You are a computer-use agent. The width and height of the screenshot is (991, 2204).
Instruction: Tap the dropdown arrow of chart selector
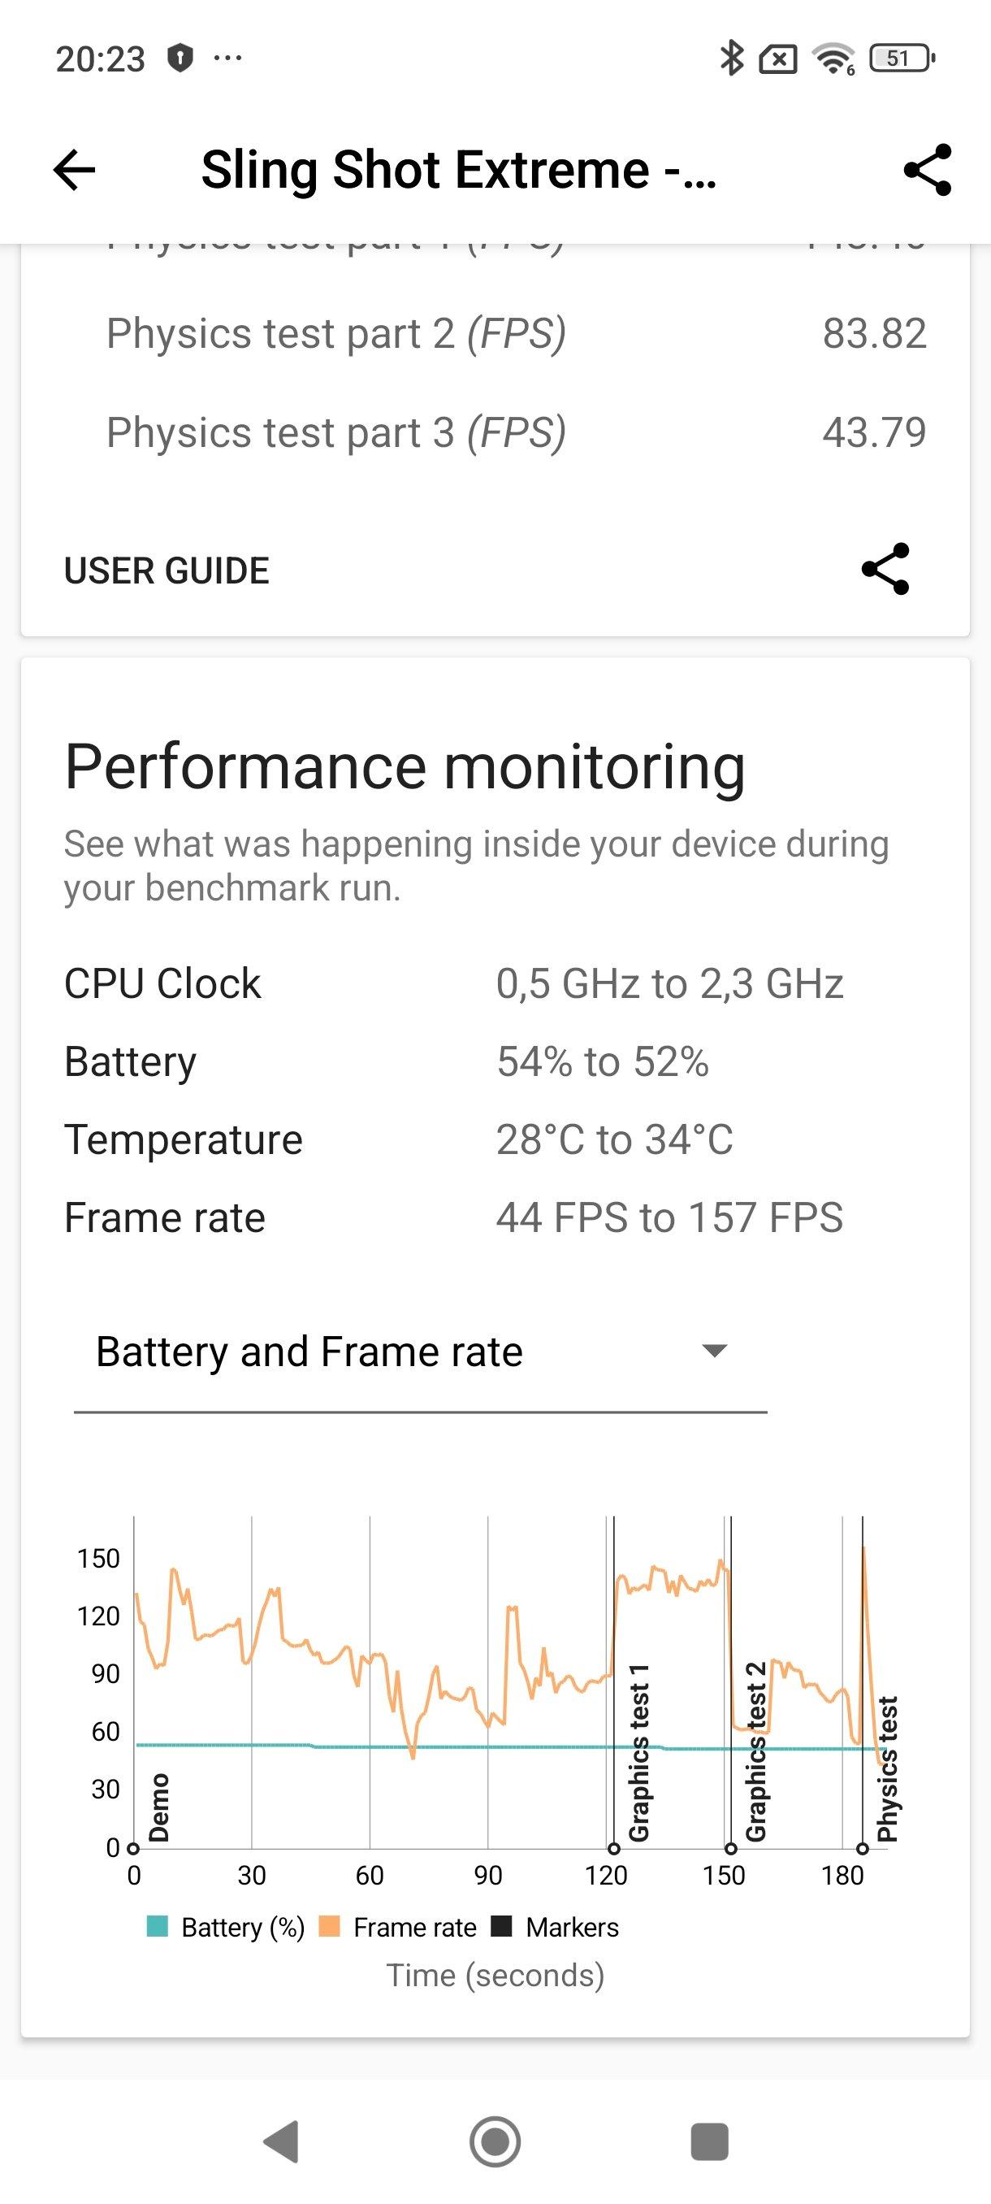(x=714, y=1351)
